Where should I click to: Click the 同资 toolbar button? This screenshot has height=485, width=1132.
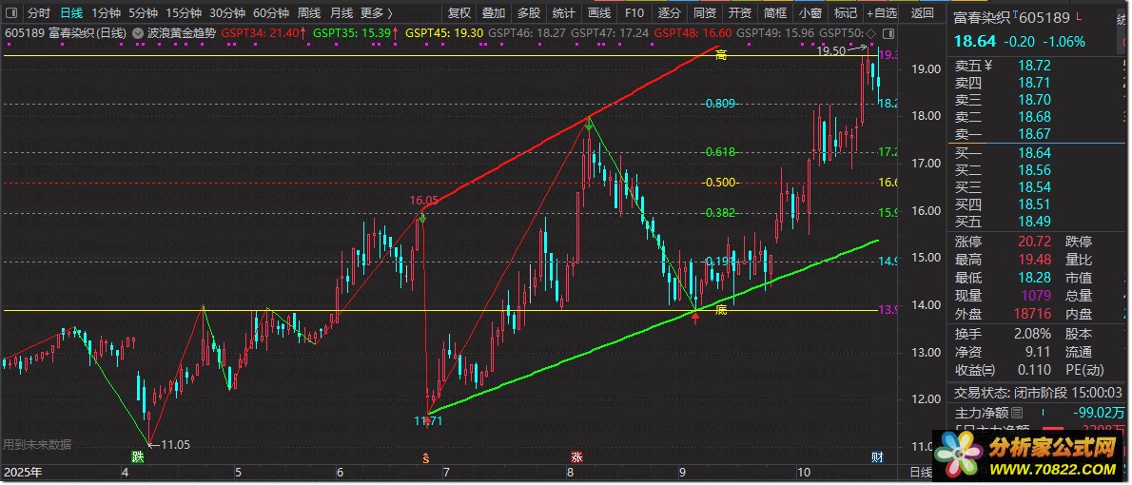tap(705, 13)
